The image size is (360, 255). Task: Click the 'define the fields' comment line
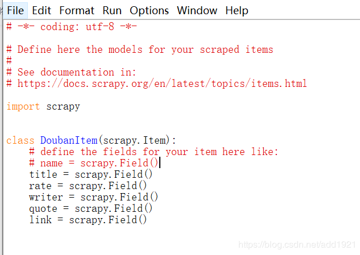[154, 152]
